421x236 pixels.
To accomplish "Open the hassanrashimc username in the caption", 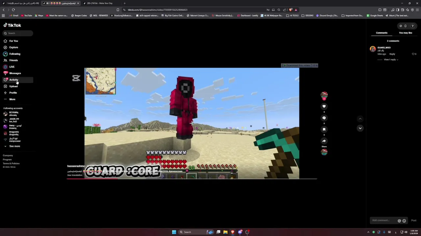I will point(76,166).
